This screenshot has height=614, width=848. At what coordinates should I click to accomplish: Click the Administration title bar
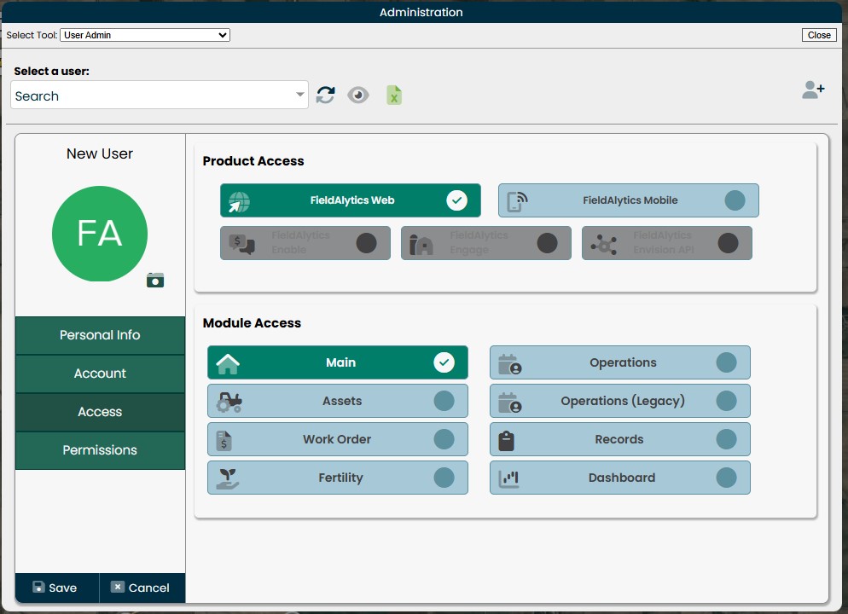pyautogui.click(x=421, y=12)
